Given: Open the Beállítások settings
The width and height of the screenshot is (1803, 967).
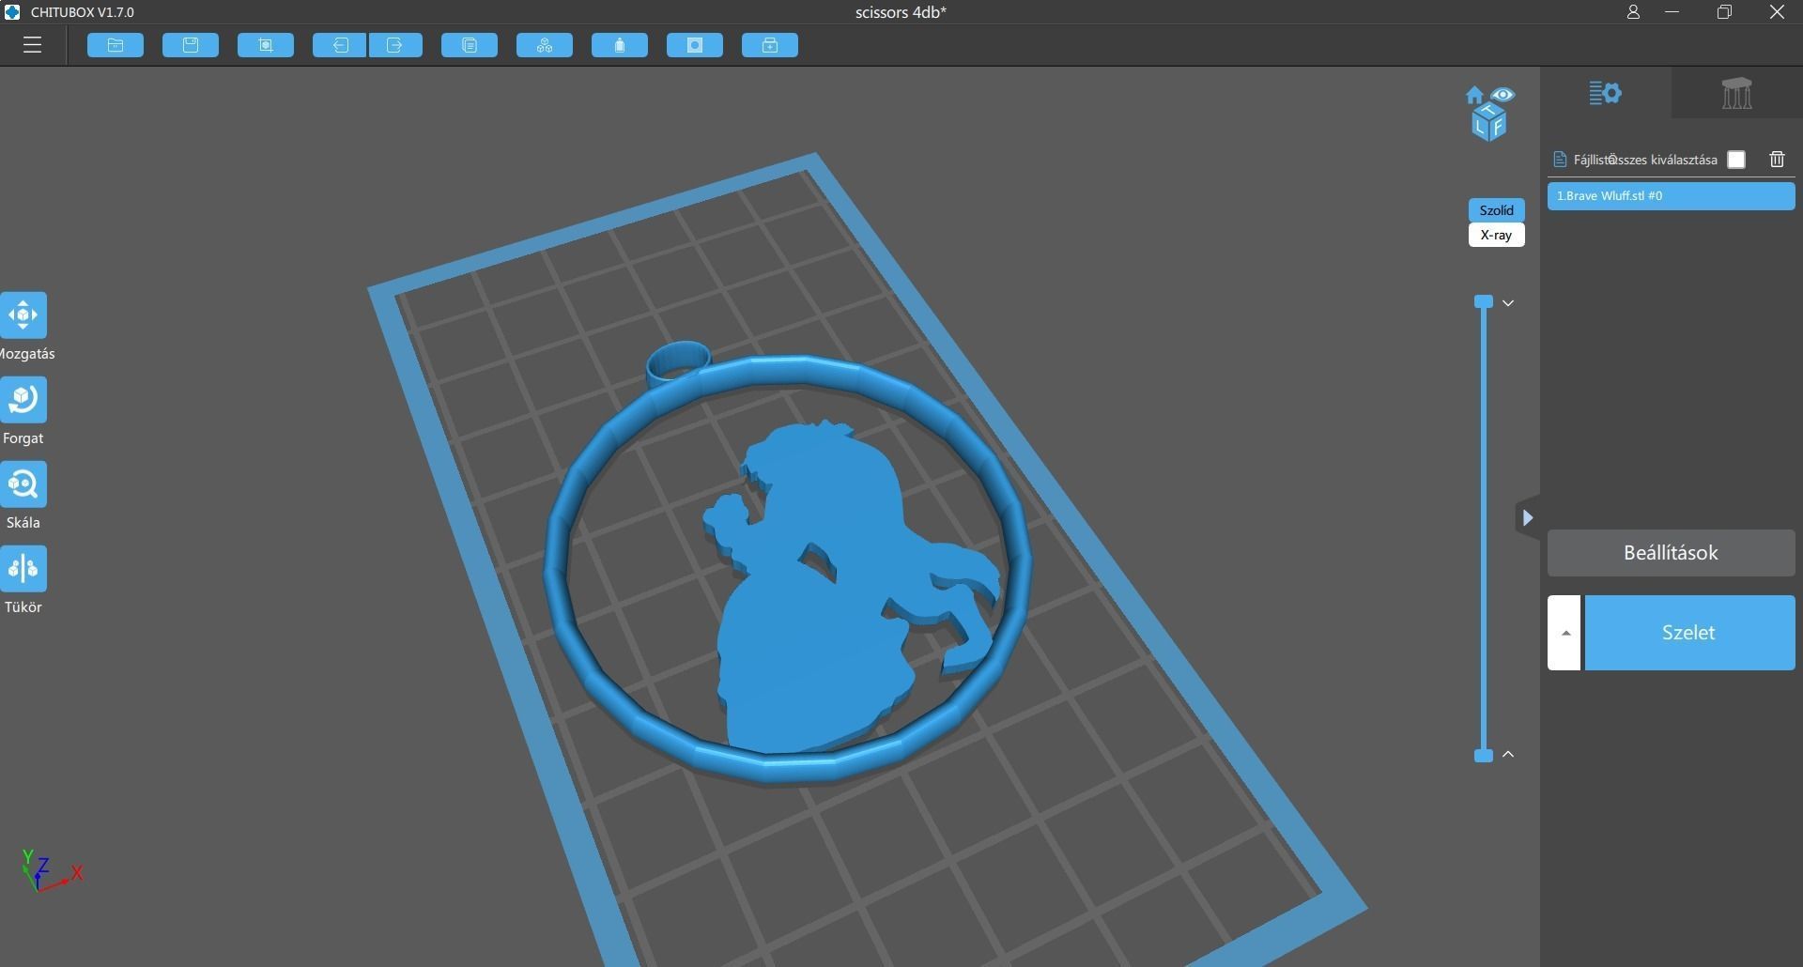Looking at the screenshot, I should pos(1671,553).
